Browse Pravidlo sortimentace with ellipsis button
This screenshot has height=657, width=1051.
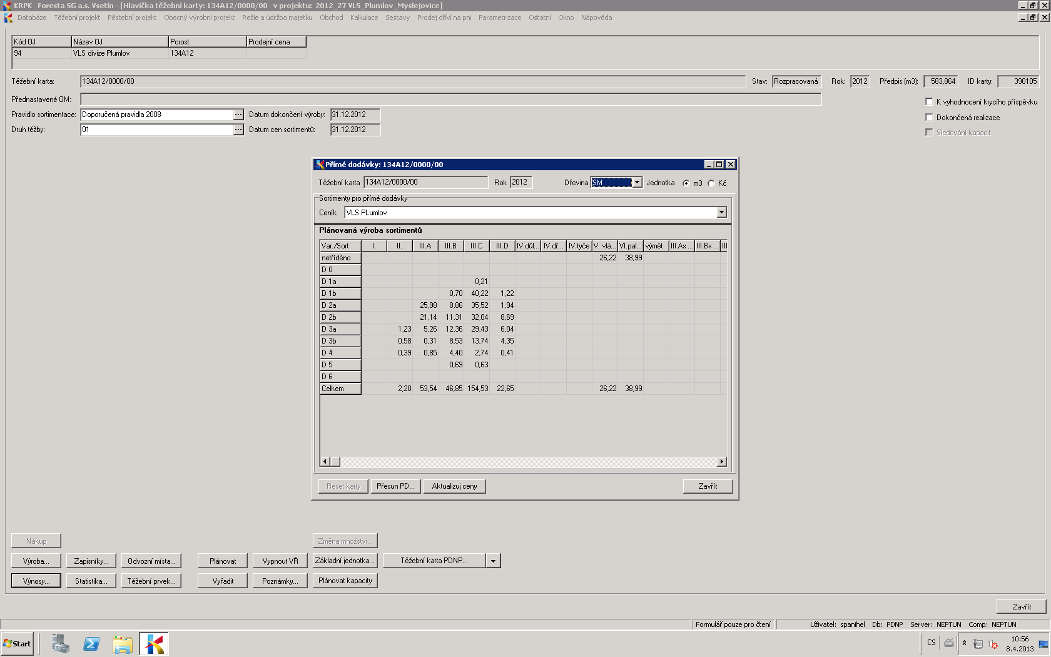coord(238,115)
